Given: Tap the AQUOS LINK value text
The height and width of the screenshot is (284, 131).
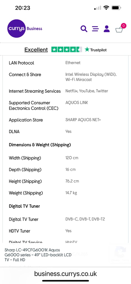Looking at the screenshot, I should tap(77, 103).
